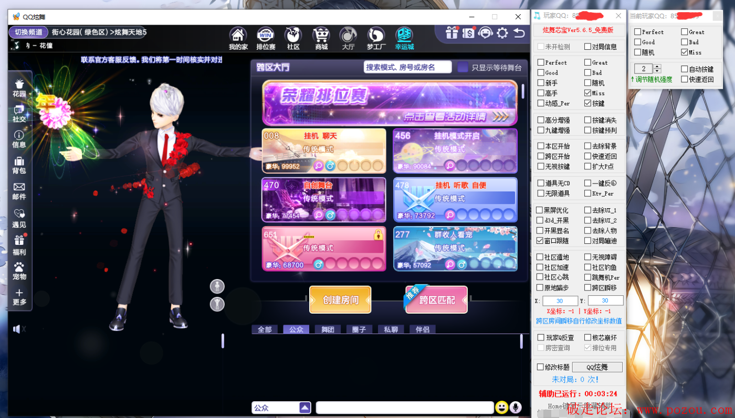Screen dimensions: 735x418
Task: Uncheck 窗口跟随 checkbox
Action: coord(540,241)
